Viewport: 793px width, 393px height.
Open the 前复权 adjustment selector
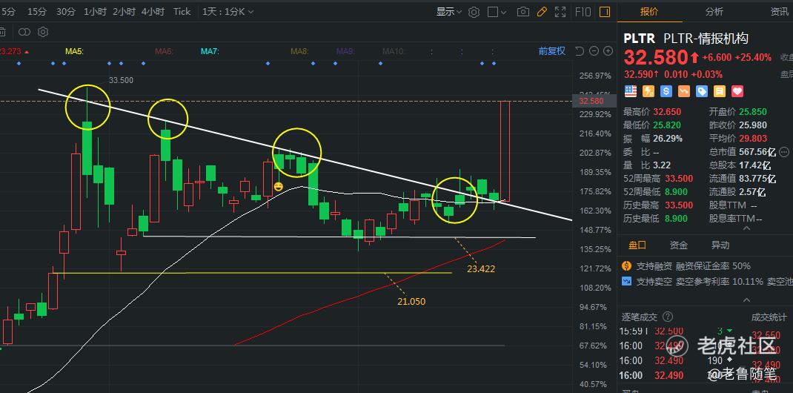click(x=551, y=50)
